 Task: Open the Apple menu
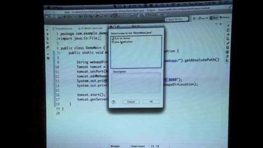click(48, 7)
